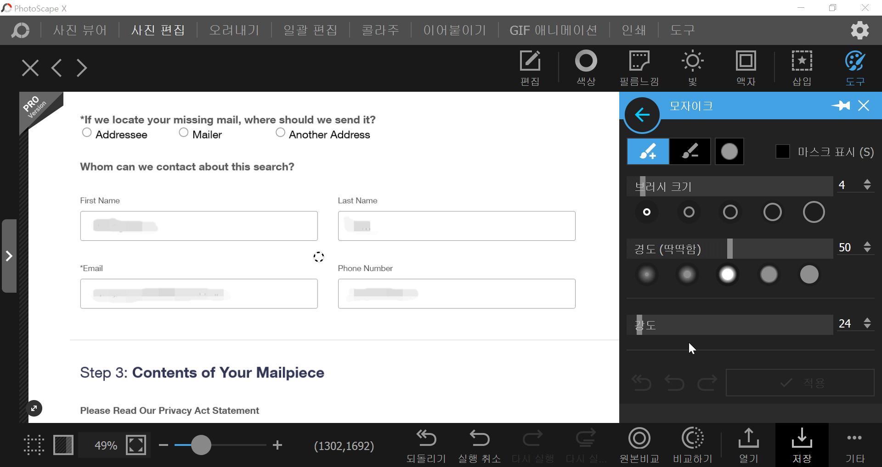The image size is (882, 467).
Task: Save image with 저장
Action: (802, 445)
